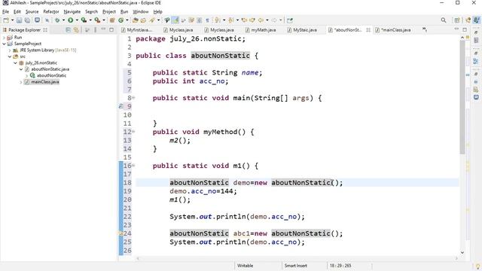
Task: Open the Source menu
Action: [x=32, y=12]
